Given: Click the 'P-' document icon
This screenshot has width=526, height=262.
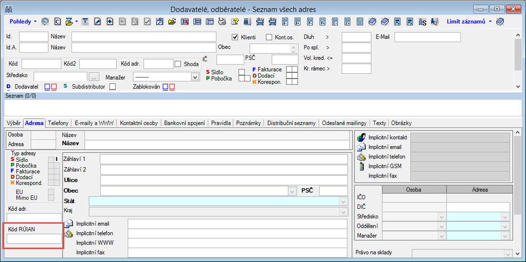Looking at the screenshot, I should pyautogui.click(x=310, y=22).
